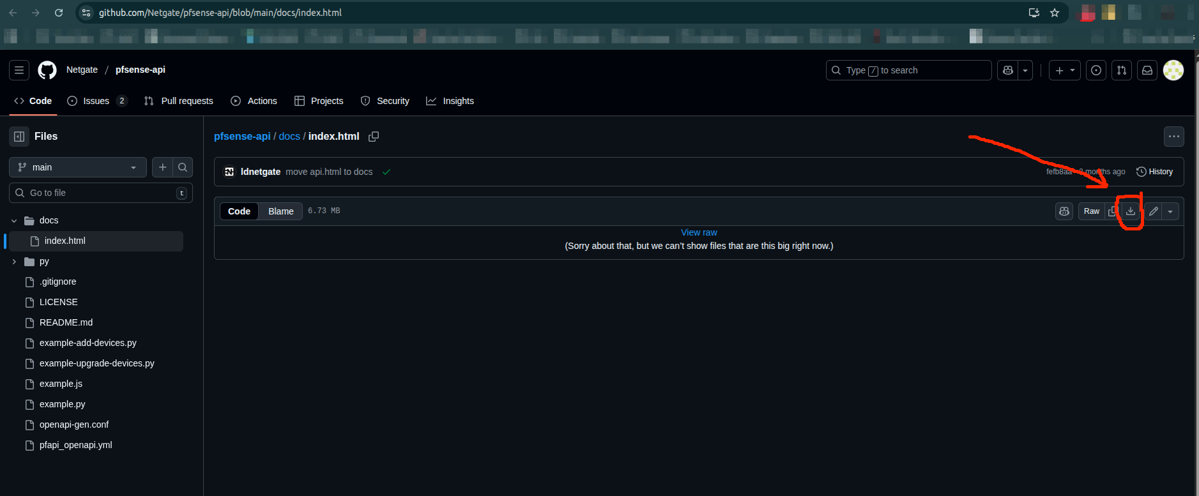Switch to the Blame view toggle
The height and width of the screenshot is (496, 1199).
tap(280, 211)
